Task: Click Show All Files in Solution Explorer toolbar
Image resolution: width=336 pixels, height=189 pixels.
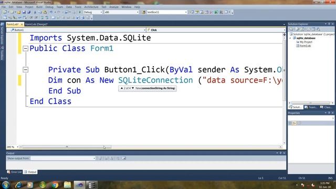Action: coord(297,29)
